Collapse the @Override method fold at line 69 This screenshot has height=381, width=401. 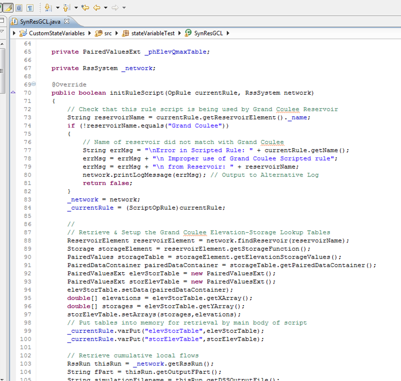click(34, 84)
